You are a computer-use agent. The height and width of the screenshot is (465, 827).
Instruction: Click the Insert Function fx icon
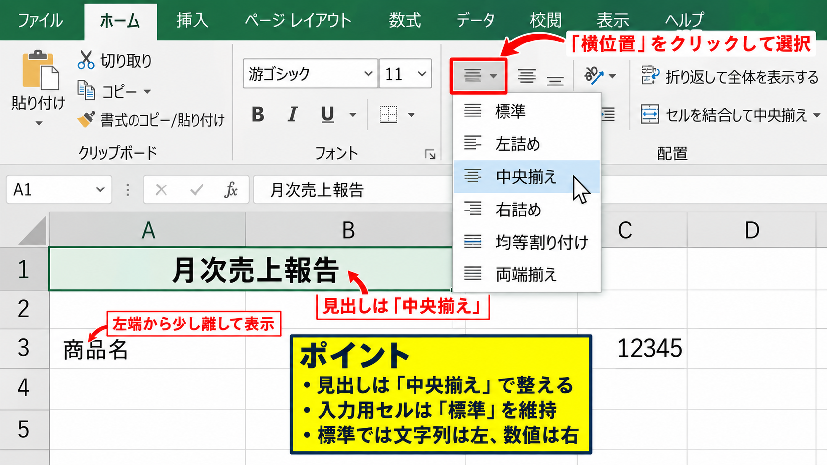231,190
